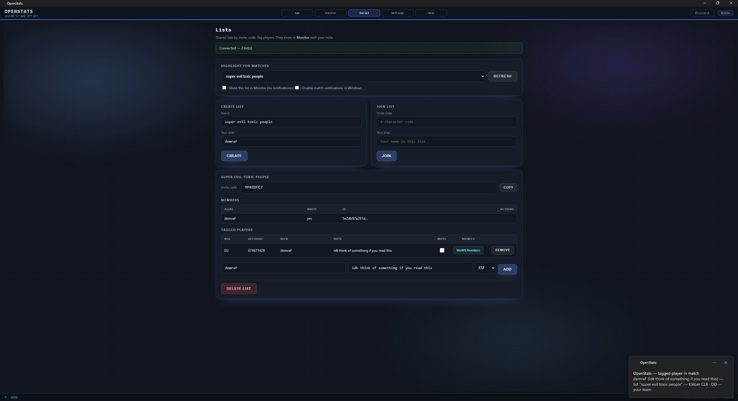Restore down the OpenStats window
Image resolution: width=738 pixels, height=401 pixels.
(718, 3)
